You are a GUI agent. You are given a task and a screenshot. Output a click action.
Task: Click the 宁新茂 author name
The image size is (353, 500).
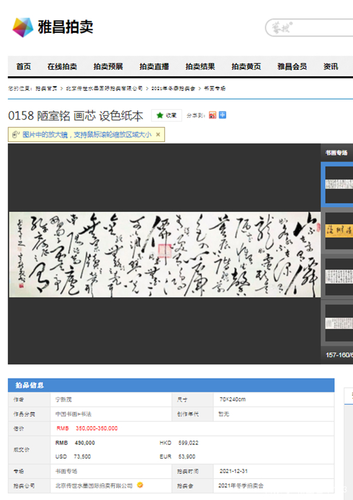(x=63, y=399)
